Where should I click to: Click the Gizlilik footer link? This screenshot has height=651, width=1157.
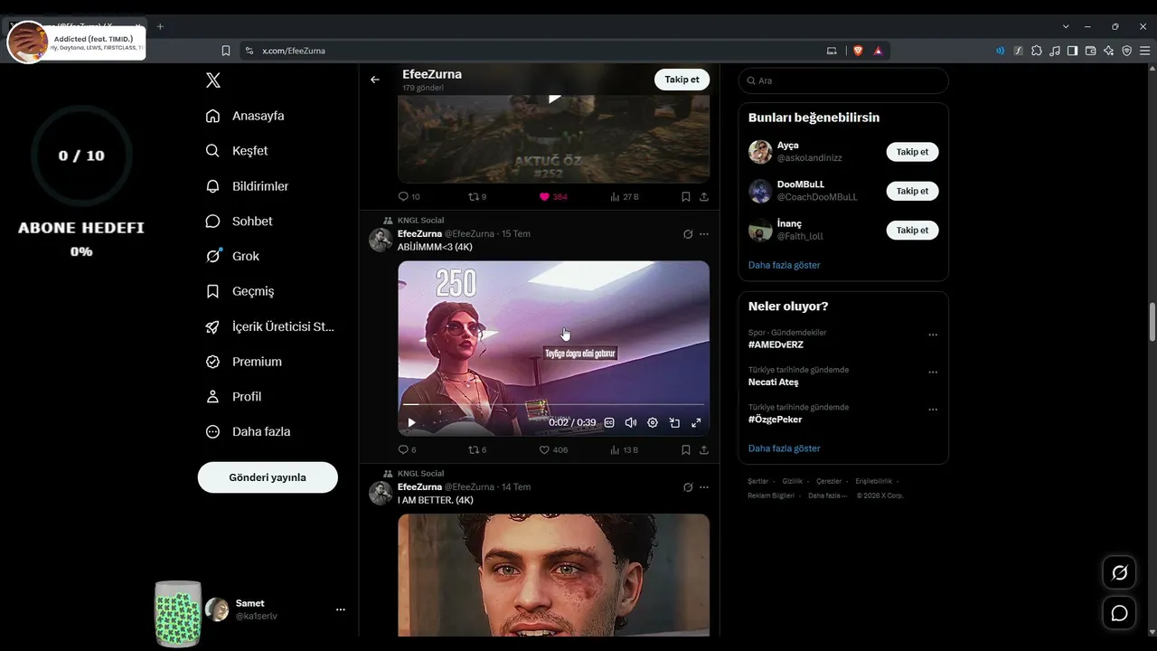coord(792,481)
